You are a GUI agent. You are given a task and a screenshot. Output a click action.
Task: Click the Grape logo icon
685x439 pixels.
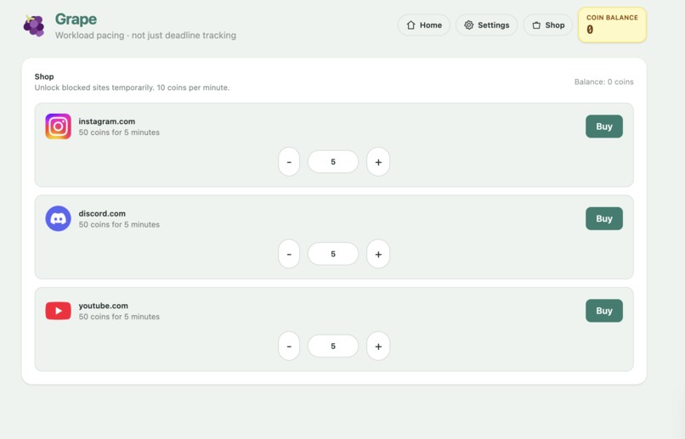(x=34, y=25)
